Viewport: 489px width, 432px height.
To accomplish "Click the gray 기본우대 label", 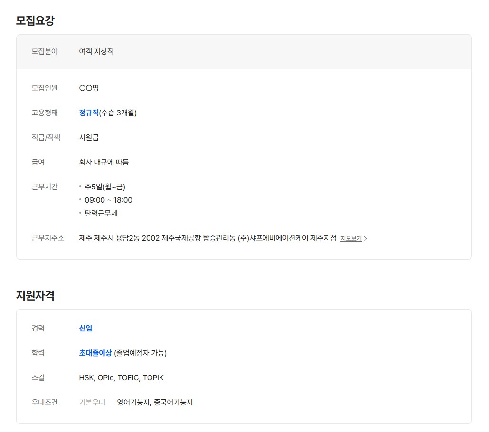I will (x=92, y=403).
